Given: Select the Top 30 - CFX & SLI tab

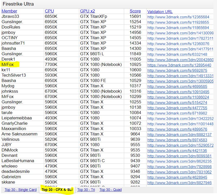Looking at the screenshot, I should click(x=57, y=190).
